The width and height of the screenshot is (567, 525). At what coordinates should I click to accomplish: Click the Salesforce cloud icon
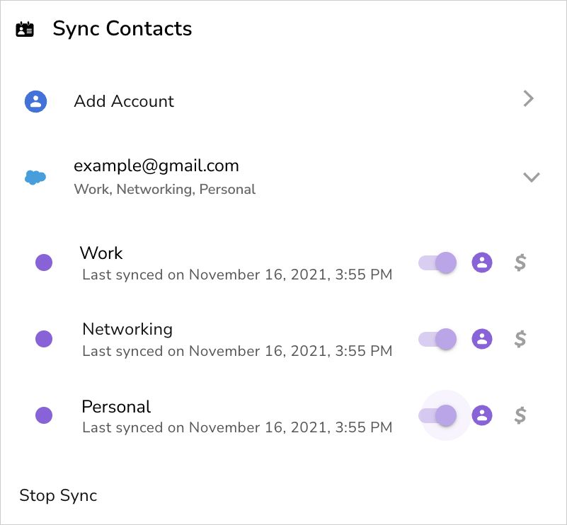click(x=35, y=177)
